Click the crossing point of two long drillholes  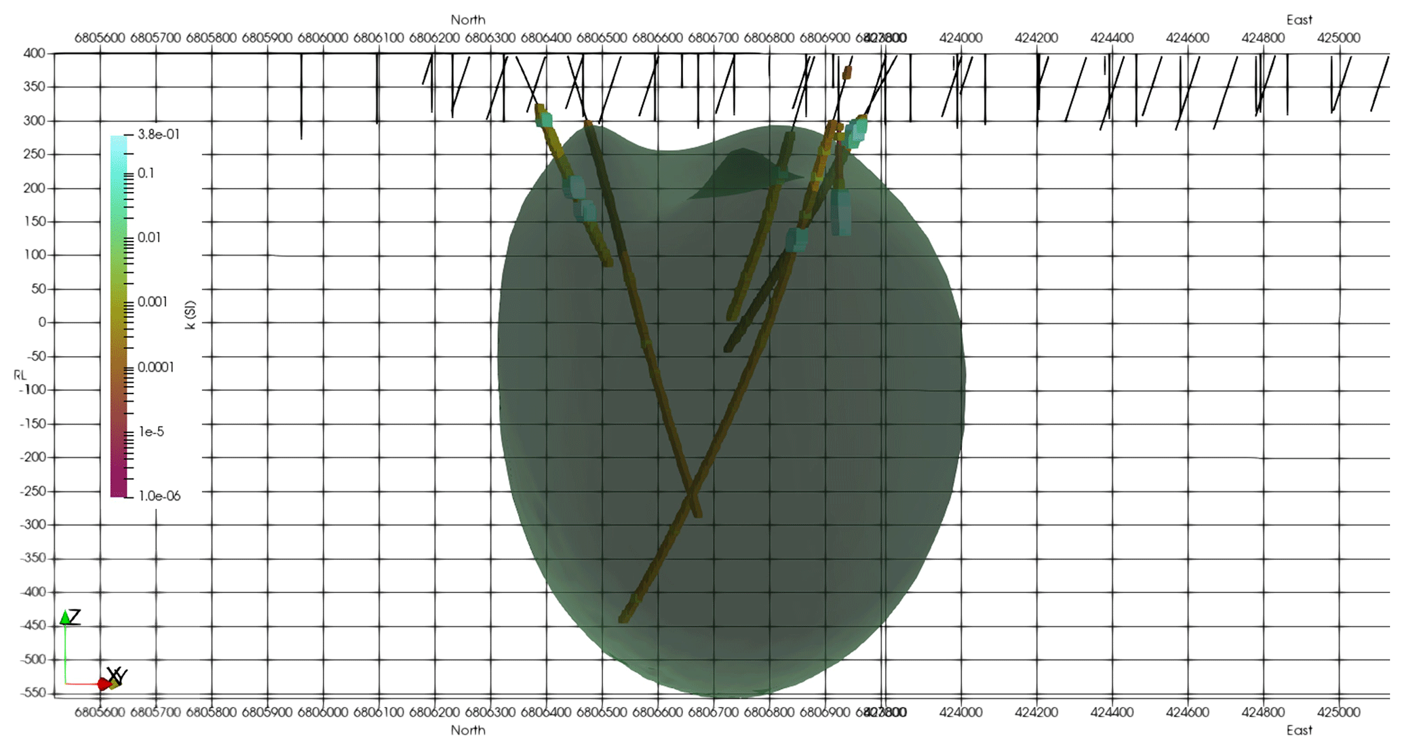(692, 491)
